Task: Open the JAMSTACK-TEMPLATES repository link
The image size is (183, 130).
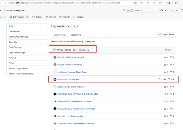Action: [85, 109]
